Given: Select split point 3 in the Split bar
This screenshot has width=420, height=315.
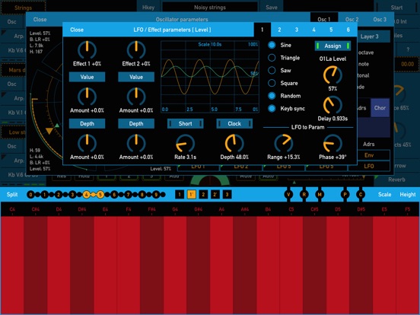Looking at the screenshot, I should [x=72, y=195].
